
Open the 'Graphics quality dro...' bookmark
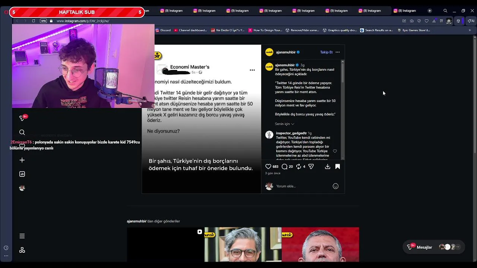(340, 30)
